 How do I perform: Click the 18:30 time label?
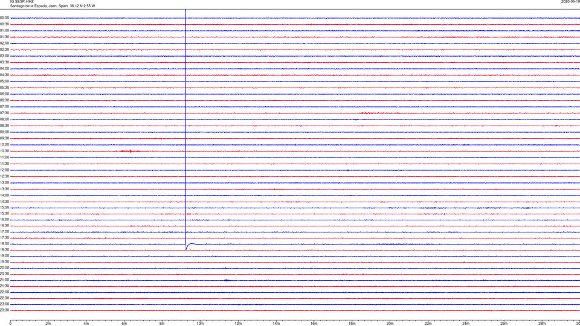tap(4, 249)
